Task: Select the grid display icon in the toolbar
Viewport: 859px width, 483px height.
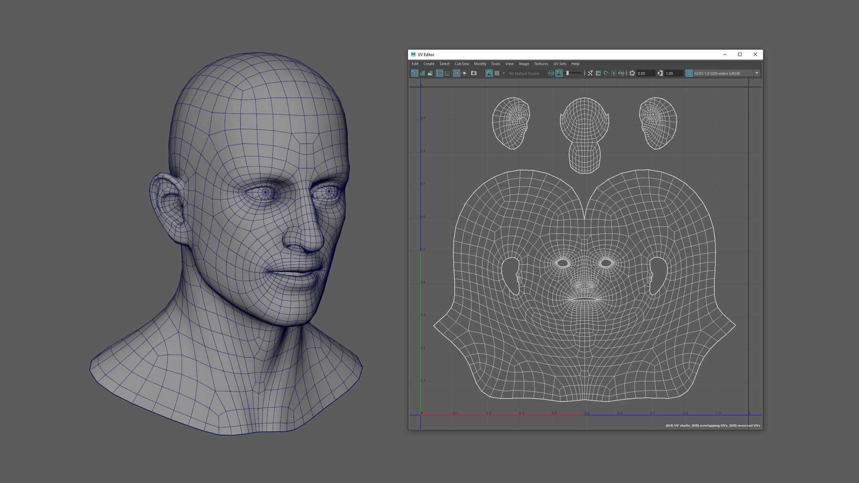Action: pos(455,73)
